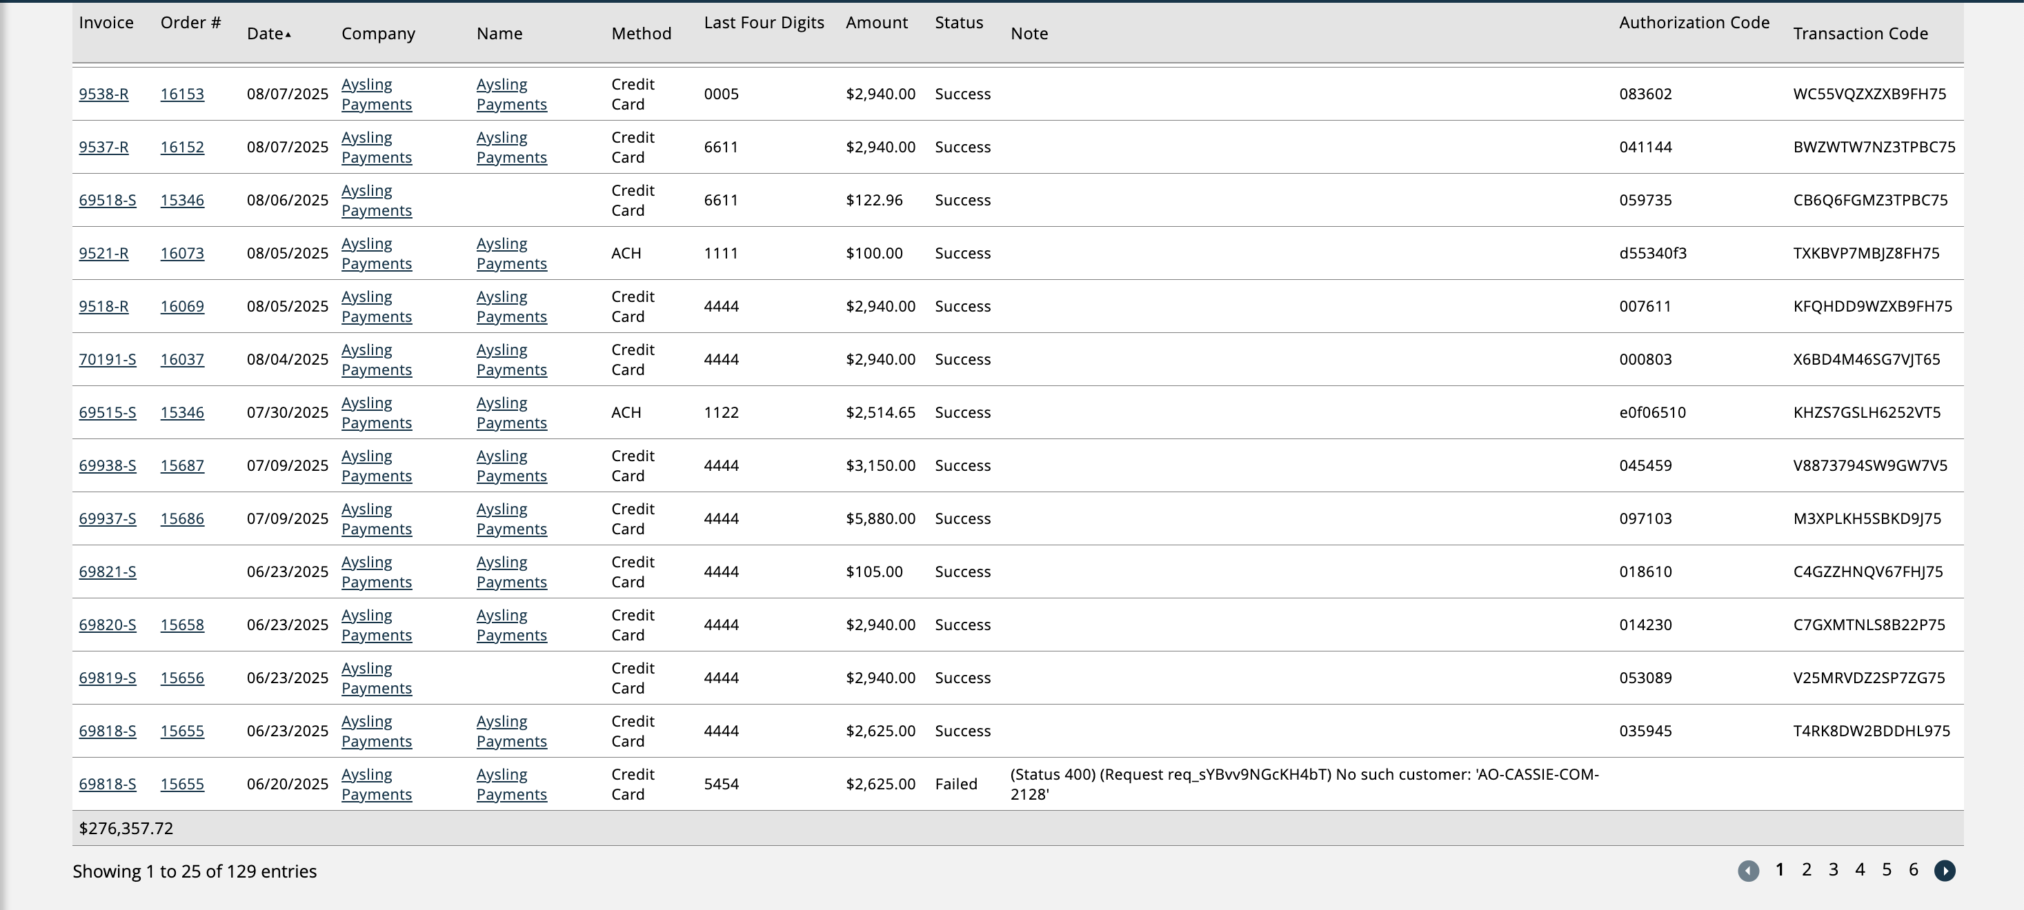The width and height of the screenshot is (2024, 910).
Task: Jump to page 2
Action: click(x=1807, y=869)
